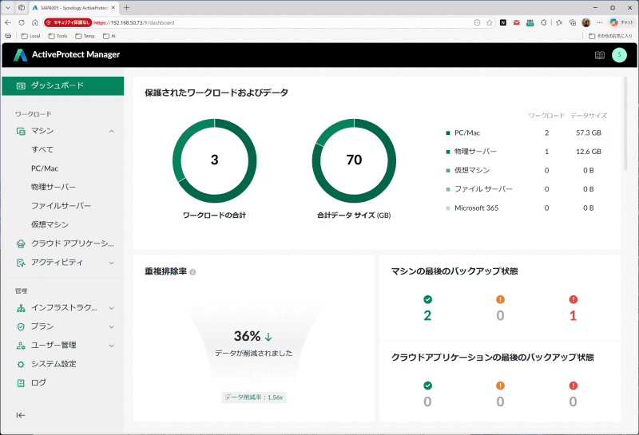This screenshot has height=435, width=639.
Task: Expand the ユーザー管理 chevron
Action: (x=111, y=346)
